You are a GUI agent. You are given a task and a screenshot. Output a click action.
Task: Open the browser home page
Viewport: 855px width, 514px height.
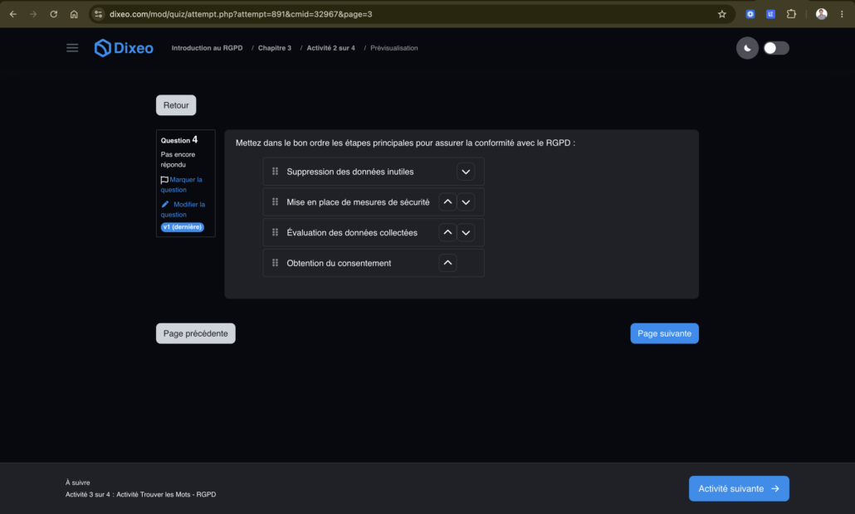click(x=74, y=14)
